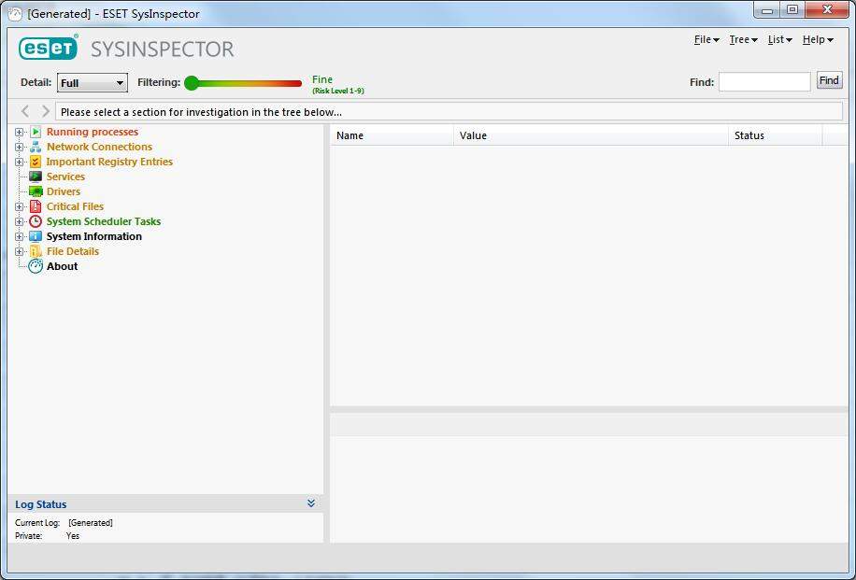Expand the Critical Files tree node
This screenshot has width=856, height=580.
tap(21, 206)
